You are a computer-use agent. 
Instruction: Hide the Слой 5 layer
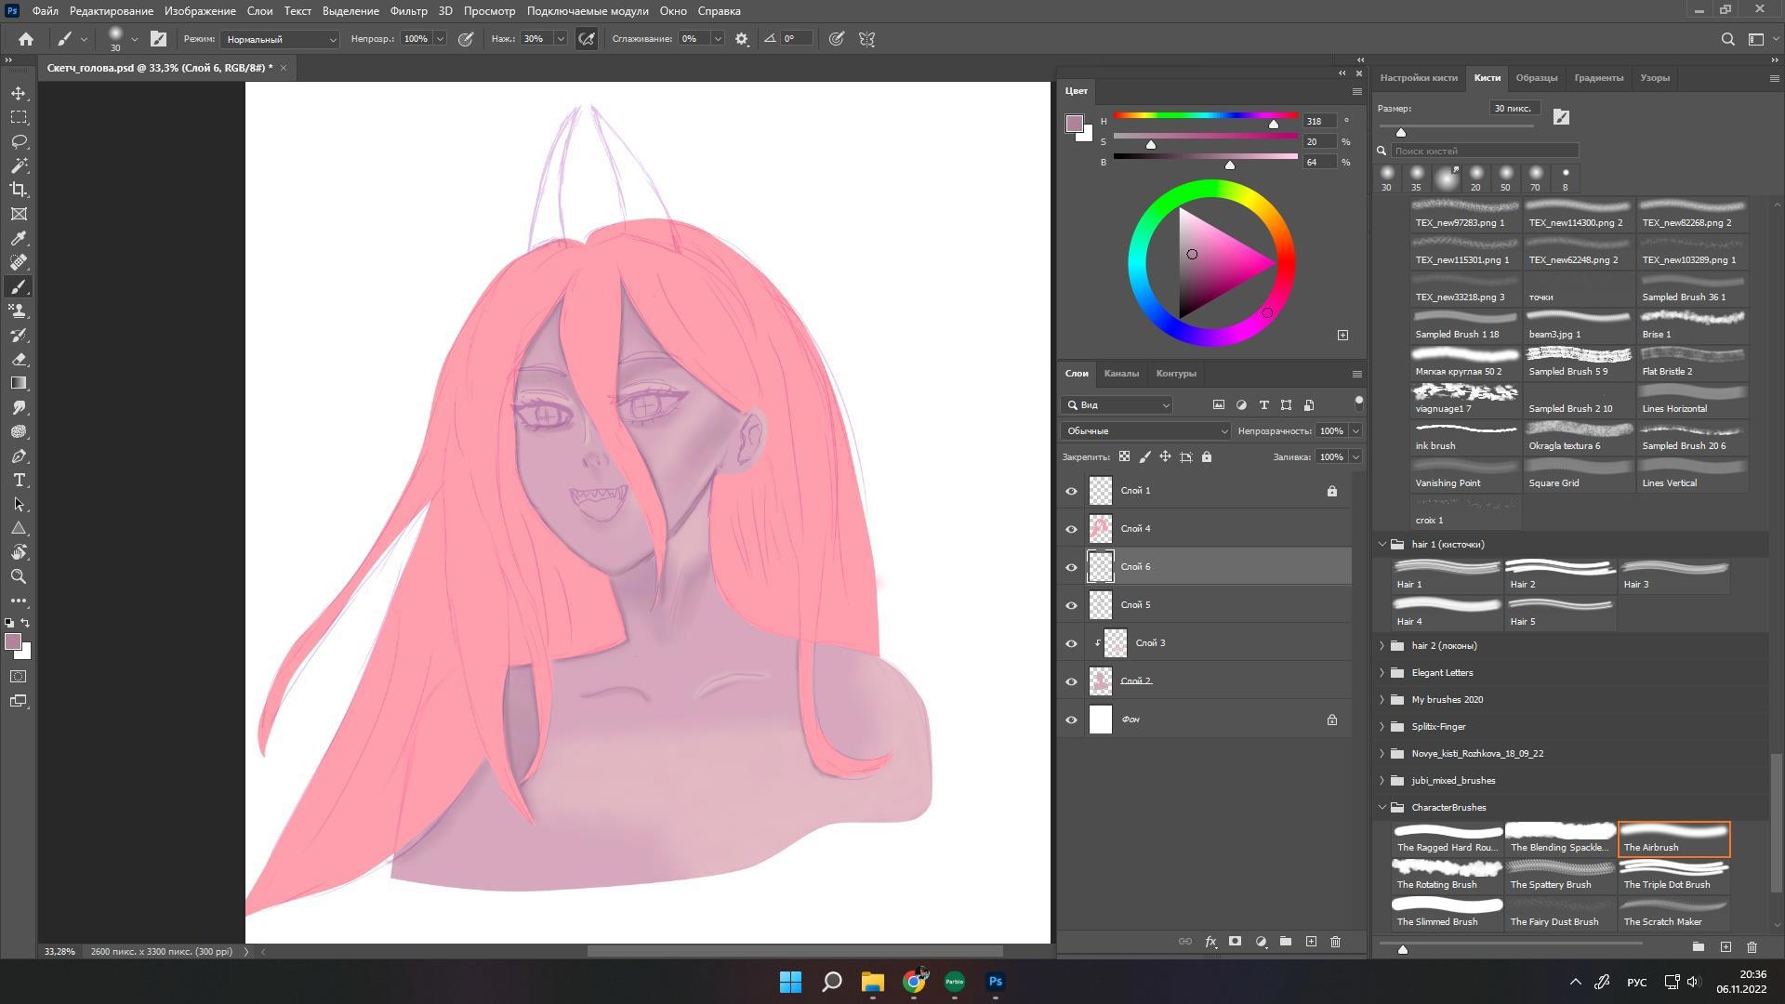point(1071,605)
